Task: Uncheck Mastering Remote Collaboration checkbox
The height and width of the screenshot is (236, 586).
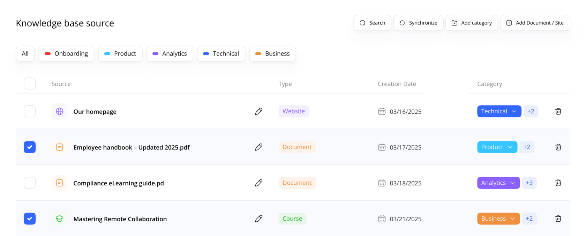Action: pyautogui.click(x=30, y=219)
